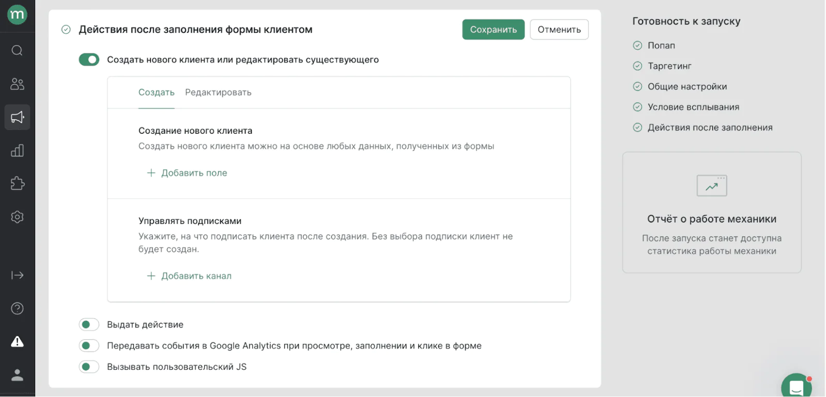
Task: Click the Добавить канал link
Action: pyautogui.click(x=196, y=276)
